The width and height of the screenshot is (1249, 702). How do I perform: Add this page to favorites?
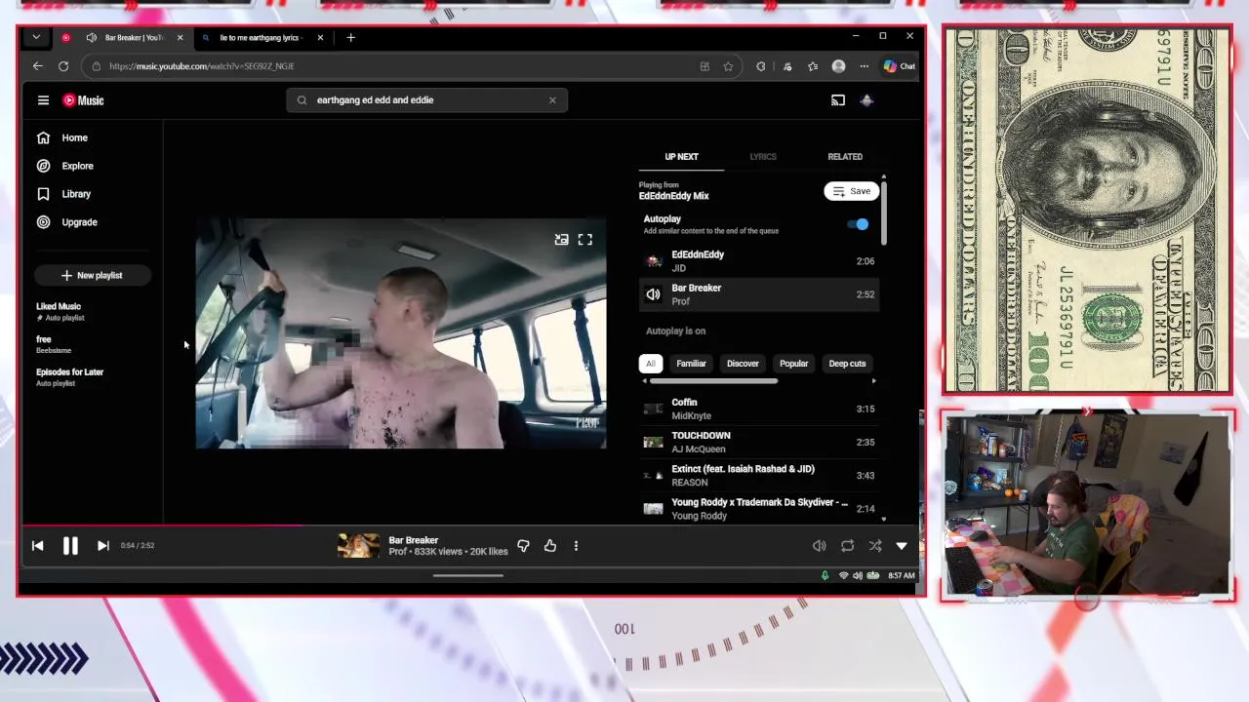[x=728, y=66]
